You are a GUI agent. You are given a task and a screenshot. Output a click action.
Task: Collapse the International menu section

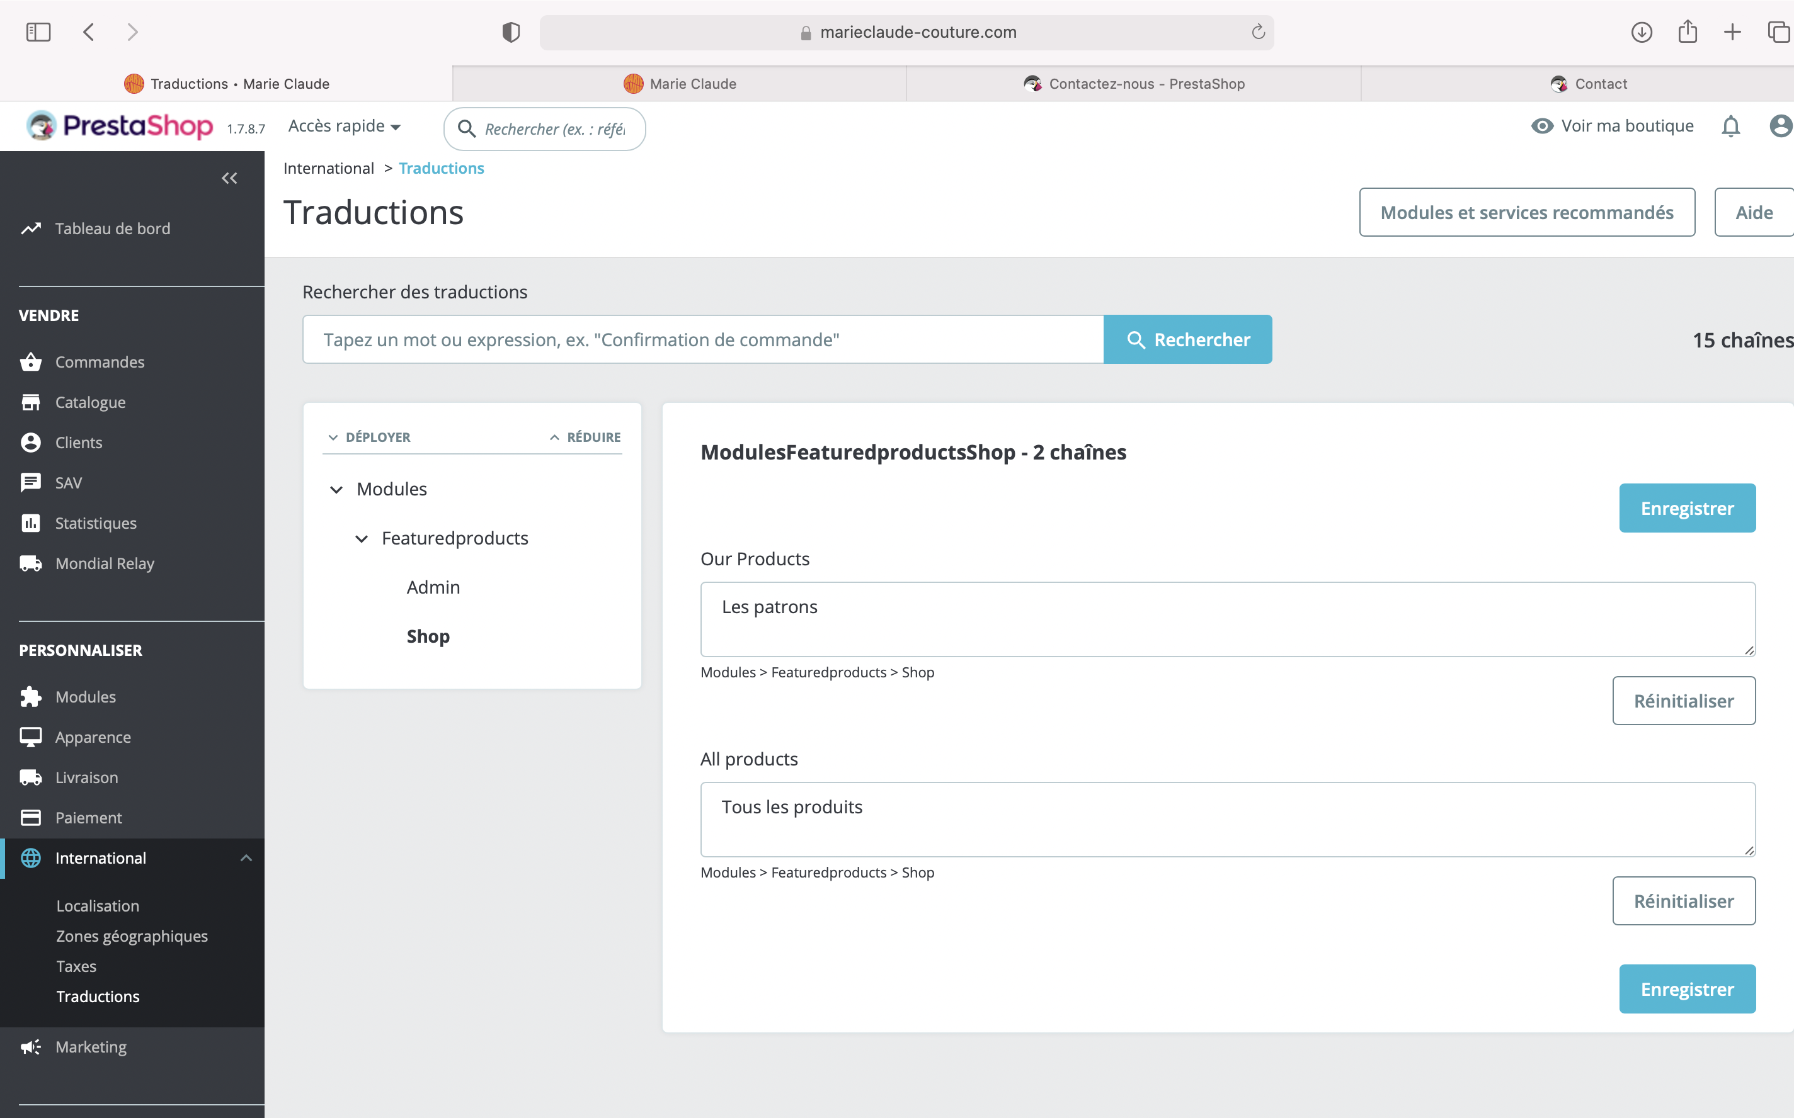click(x=246, y=858)
